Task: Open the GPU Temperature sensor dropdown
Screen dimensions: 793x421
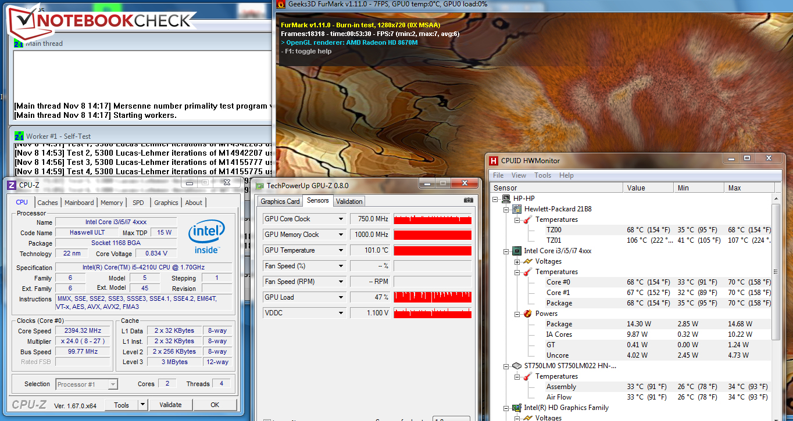Action: click(x=341, y=250)
